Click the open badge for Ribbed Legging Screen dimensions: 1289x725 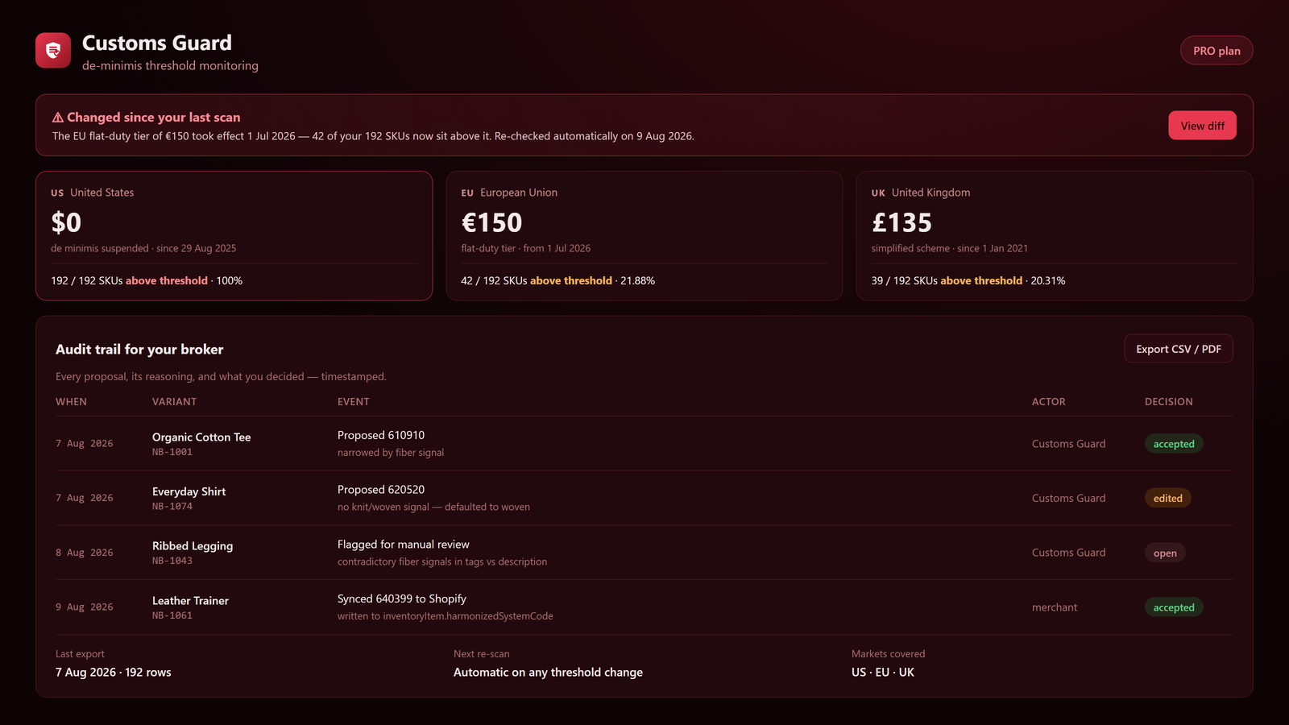pos(1165,553)
